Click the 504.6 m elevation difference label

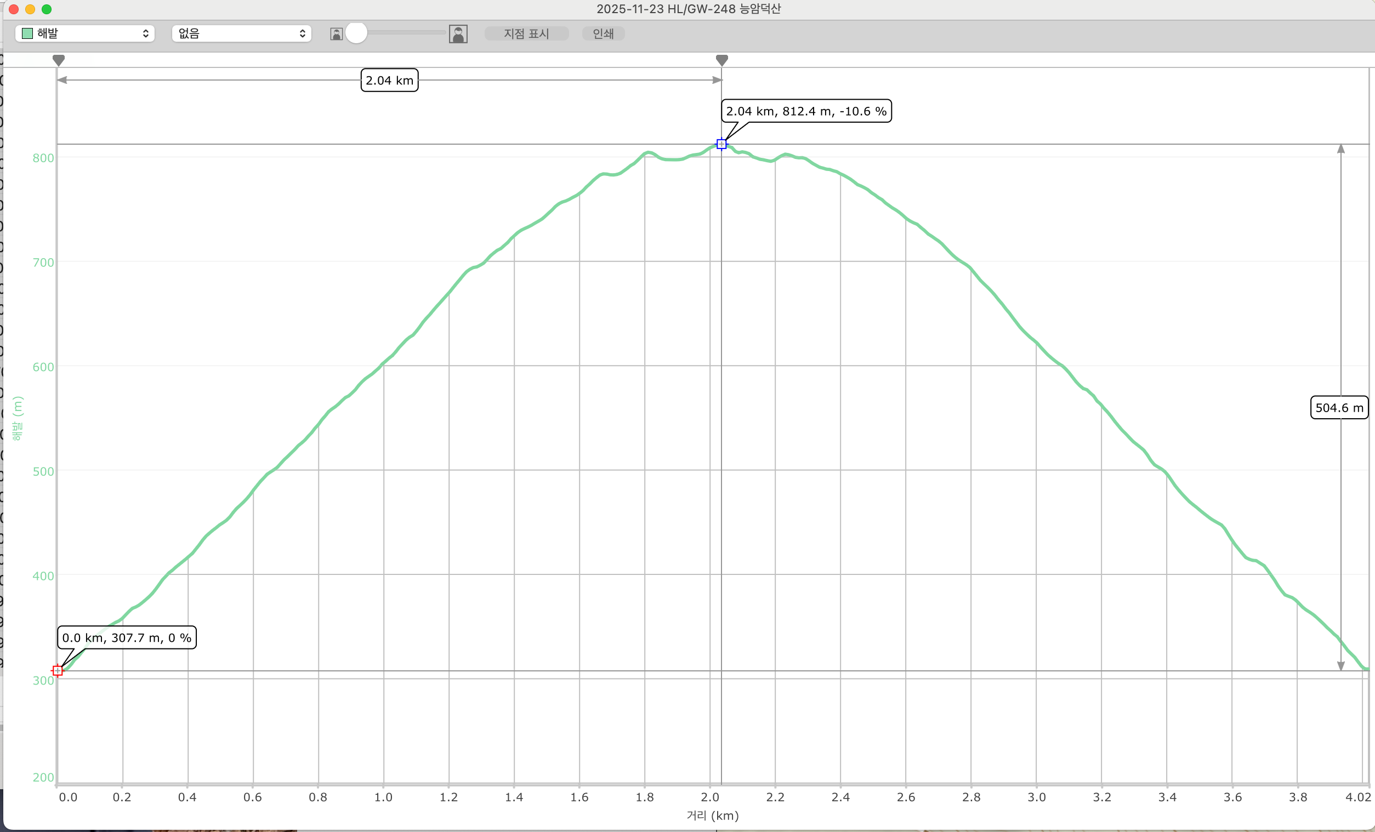[x=1339, y=407]
